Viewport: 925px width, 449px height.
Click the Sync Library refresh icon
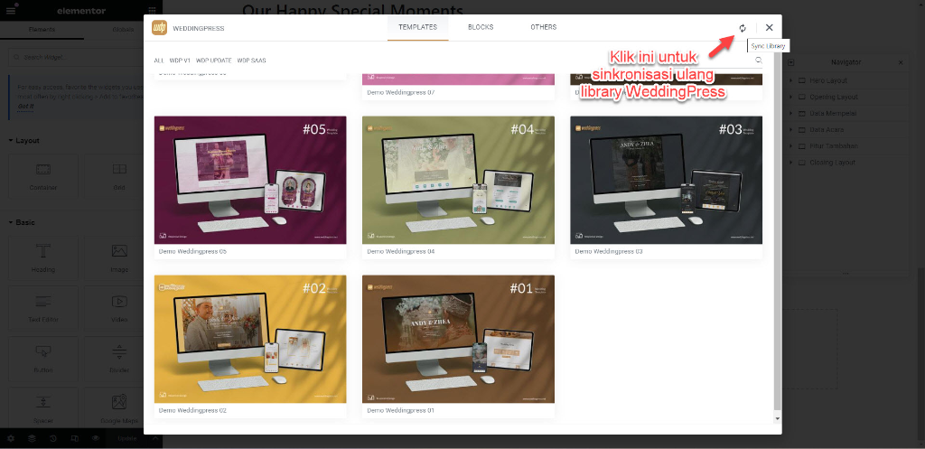(x=743, y=28)
